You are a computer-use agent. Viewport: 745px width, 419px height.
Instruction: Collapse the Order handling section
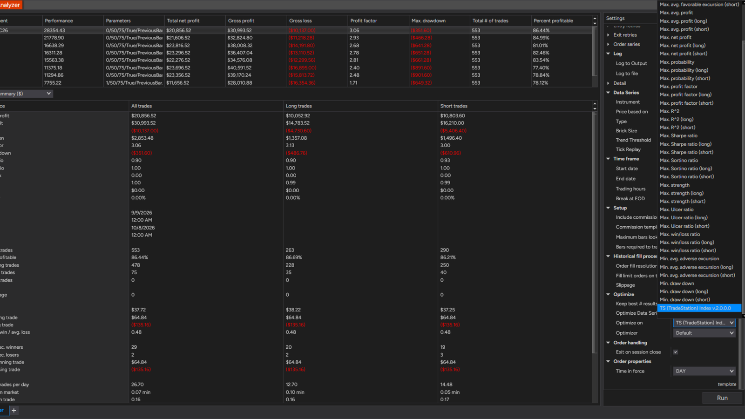point(608,343)
